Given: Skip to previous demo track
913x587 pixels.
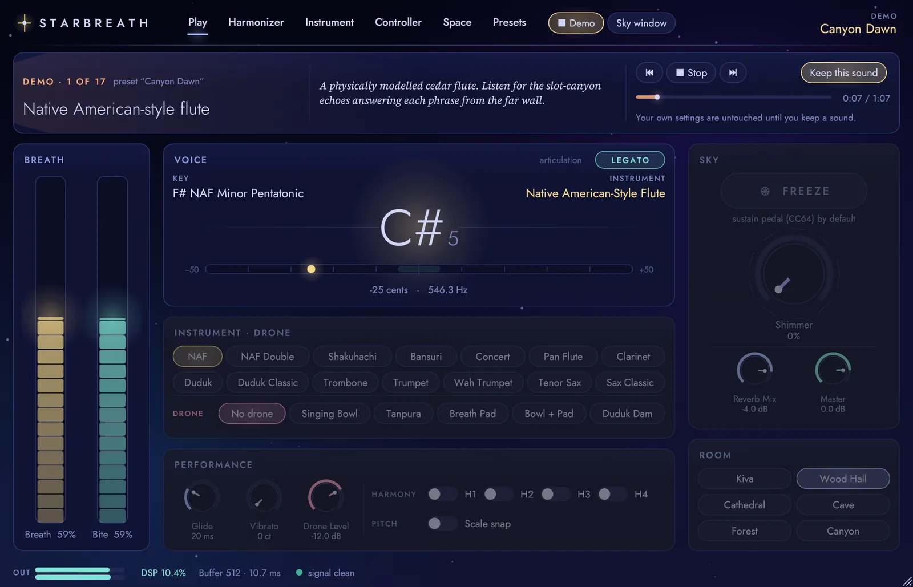Looking at the screenshot, I should click(649, 72).
